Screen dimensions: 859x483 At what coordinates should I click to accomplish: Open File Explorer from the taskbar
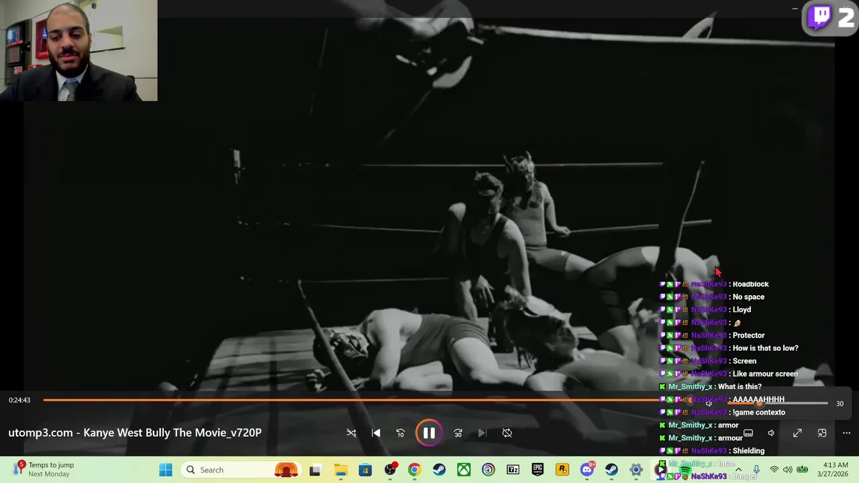click(340, 470)
